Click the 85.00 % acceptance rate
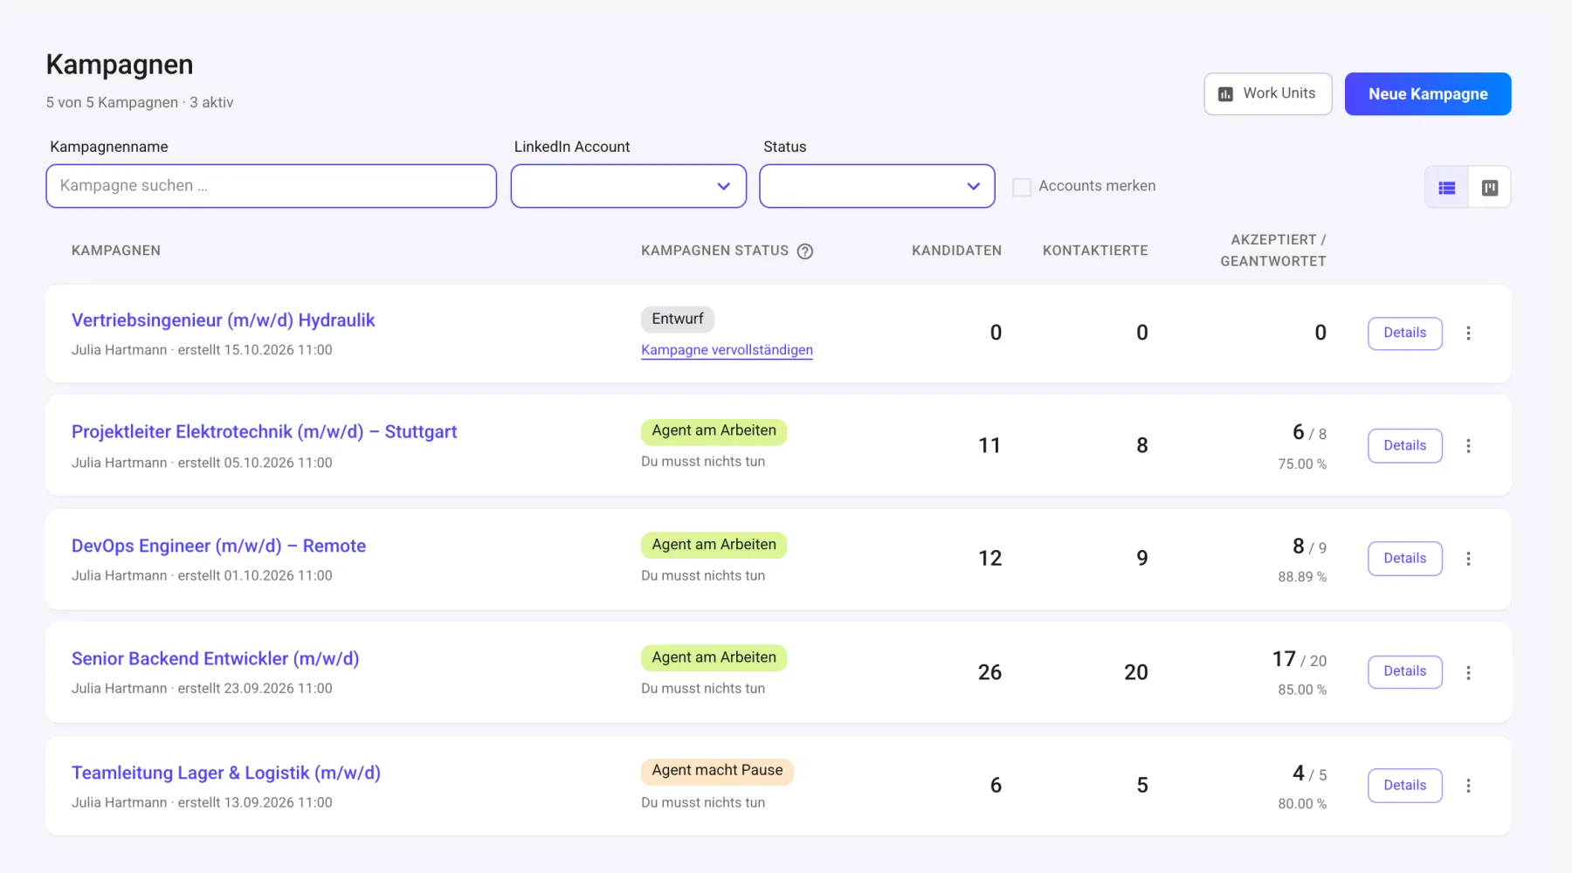 coord(1302,690)
